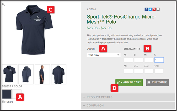This screenshot has height=111, width=177.
Task: View model wearing polo thumbnail
Action: pyautogui.click(x=42, y=74)
